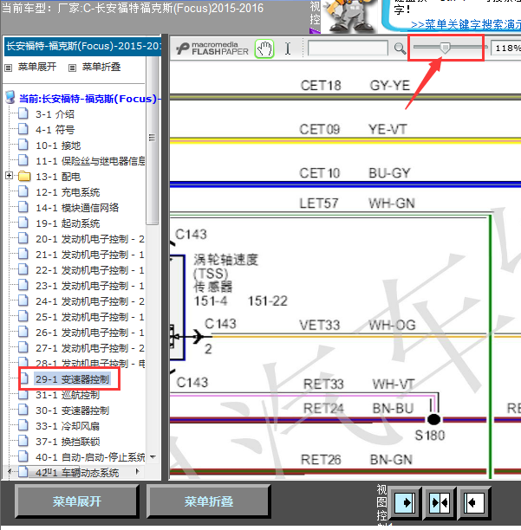Open 22-1 发动机电子控制 entry

(90, 270)
